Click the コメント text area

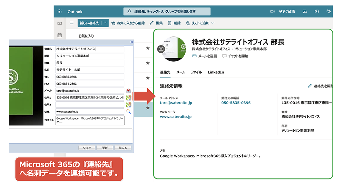(x=90, y=120)
